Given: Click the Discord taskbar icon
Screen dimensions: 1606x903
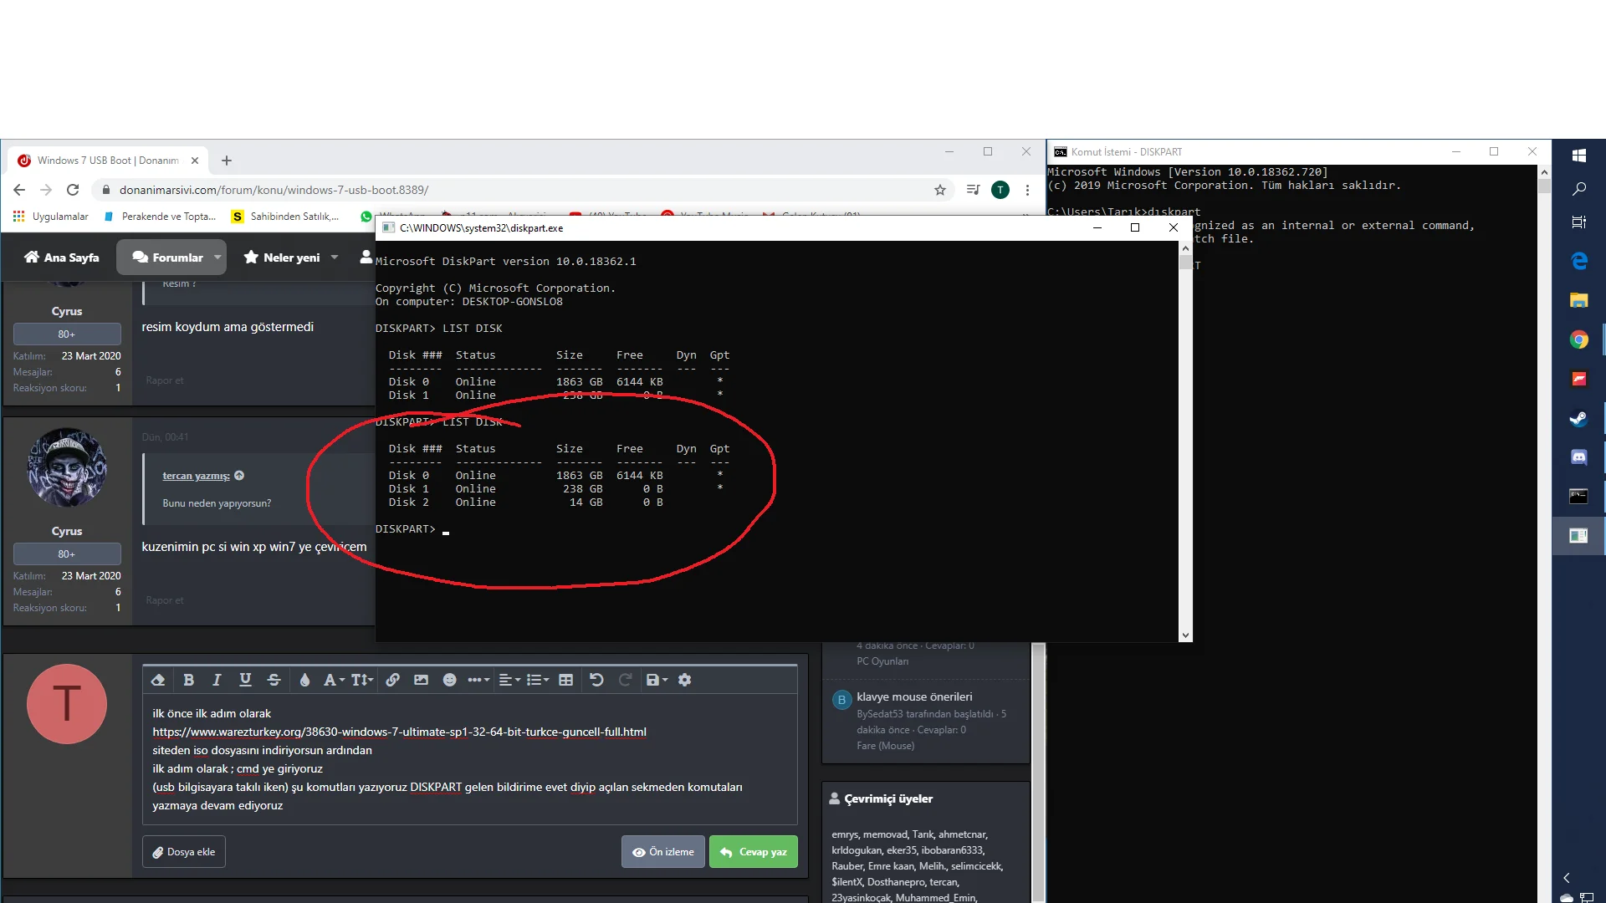Looking at the screenshot, I should click(x=1578, y=457).
